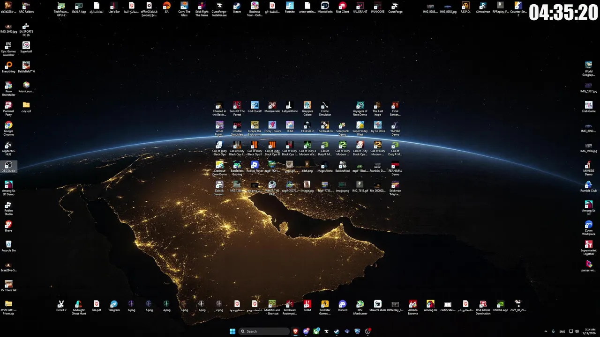Image resolution: width=600 pixels, height=337 pixels.
Task: Select the EA SPORTS FC 26 icon
Action: (x=26, y=30)
